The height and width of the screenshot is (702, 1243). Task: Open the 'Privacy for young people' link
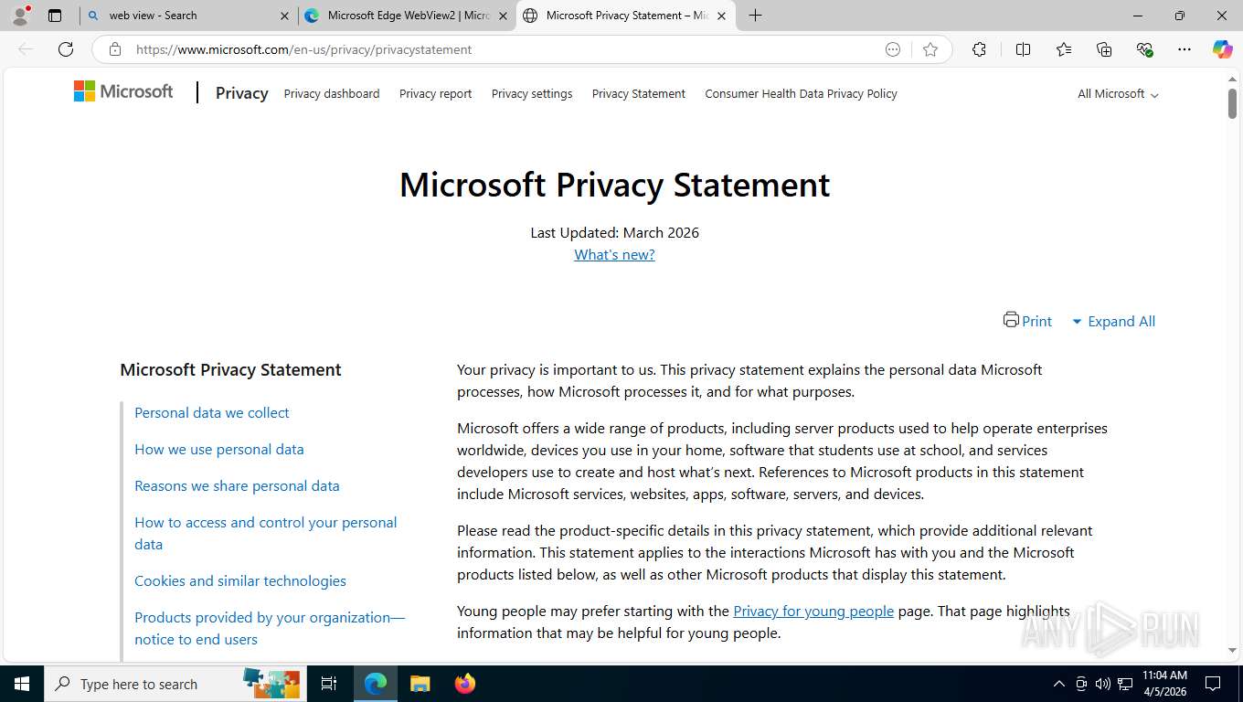(813, 612)
